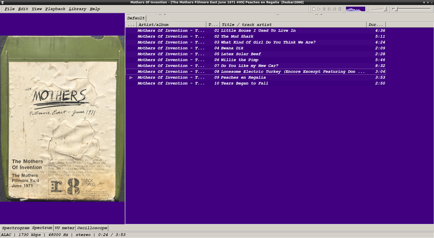Select track 04 Bwana Dik

[x=256, y=48]
